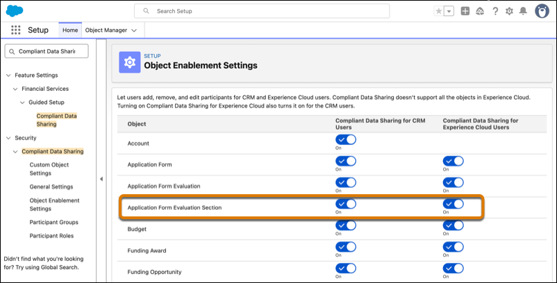
Task: Click the Funding Opportunity row label
Action: (x=154, y=272)
